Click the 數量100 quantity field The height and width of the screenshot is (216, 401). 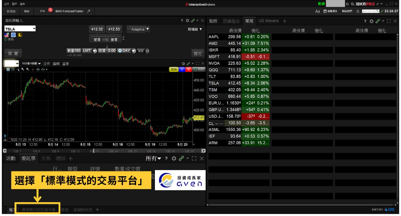(x=74, y=51)
